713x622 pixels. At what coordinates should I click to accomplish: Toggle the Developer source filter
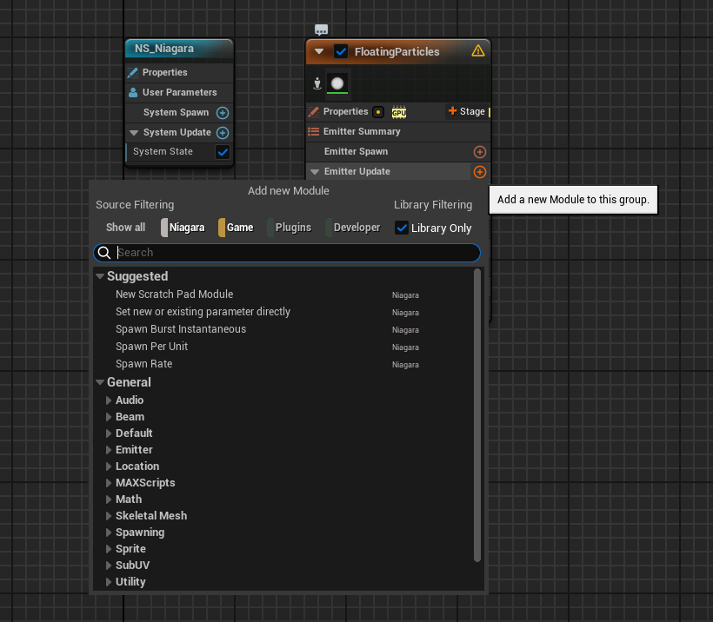click(353, 228)
